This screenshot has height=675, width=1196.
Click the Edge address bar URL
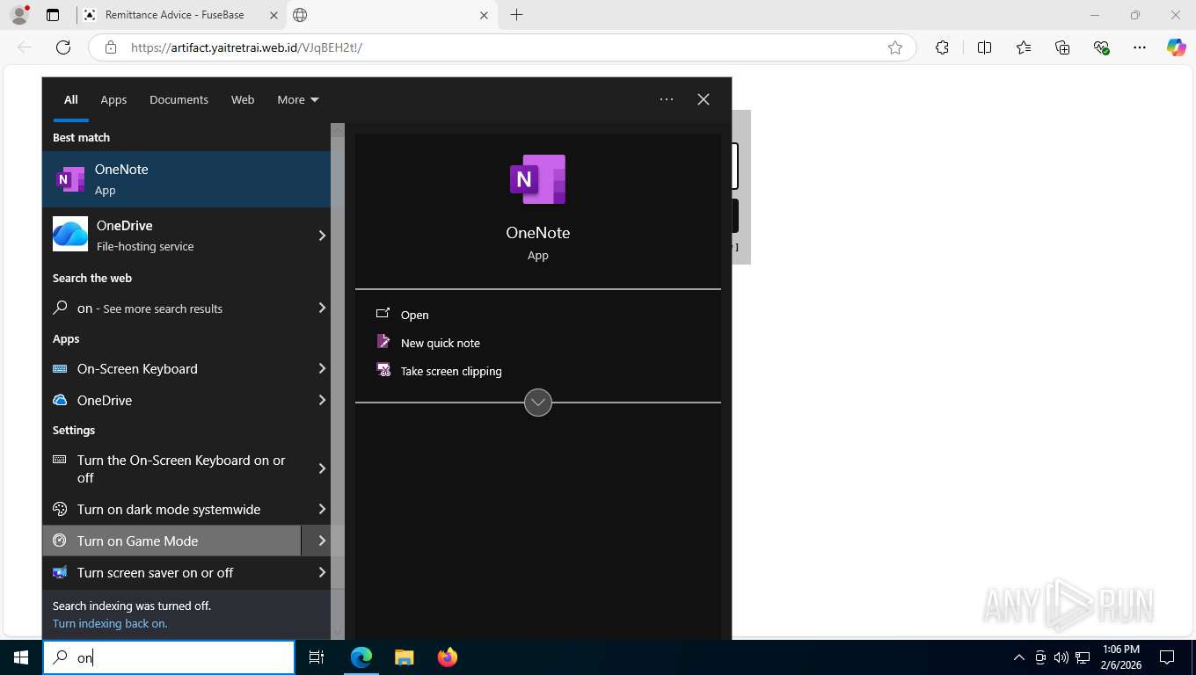pyautogui.click(x=246, y=47)
